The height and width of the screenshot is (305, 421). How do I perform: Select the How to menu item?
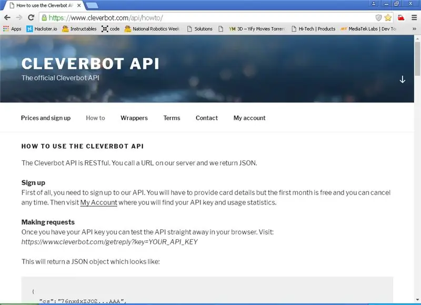pos(95,118)
